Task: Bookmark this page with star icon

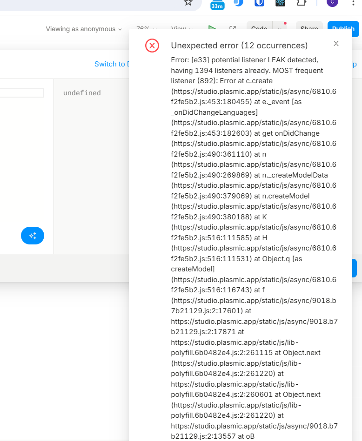Action: click(188, 2)
